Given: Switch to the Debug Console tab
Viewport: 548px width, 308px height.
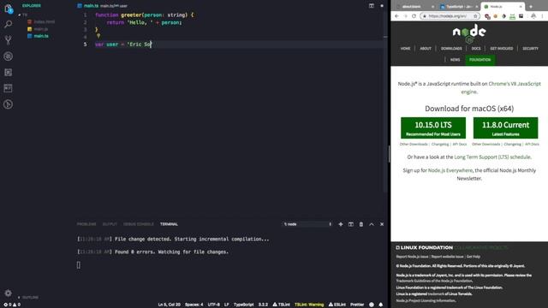Looking at the screenshot, I should point(139,224).
